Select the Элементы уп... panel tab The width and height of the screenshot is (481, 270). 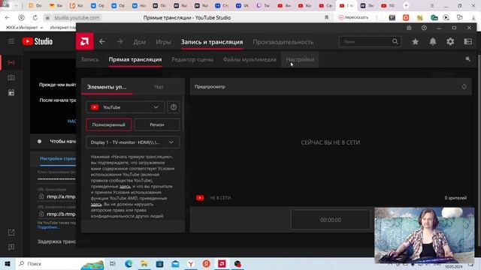point(107,87)
